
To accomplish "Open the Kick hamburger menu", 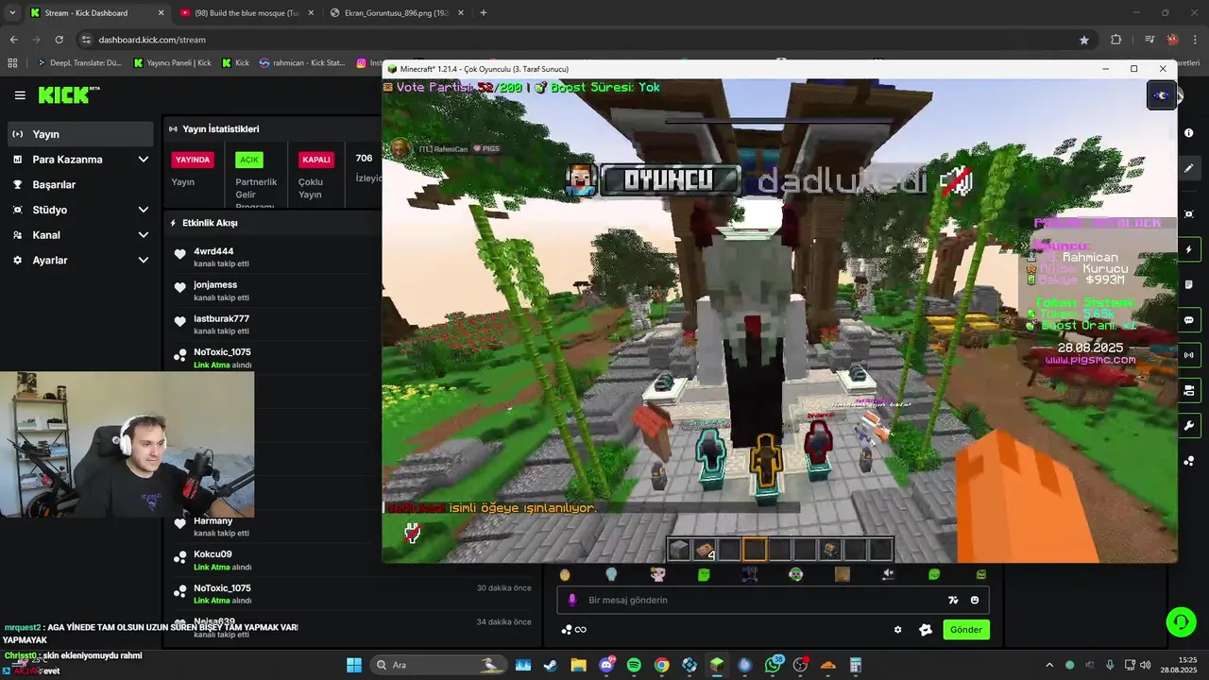I will point(20,95).
